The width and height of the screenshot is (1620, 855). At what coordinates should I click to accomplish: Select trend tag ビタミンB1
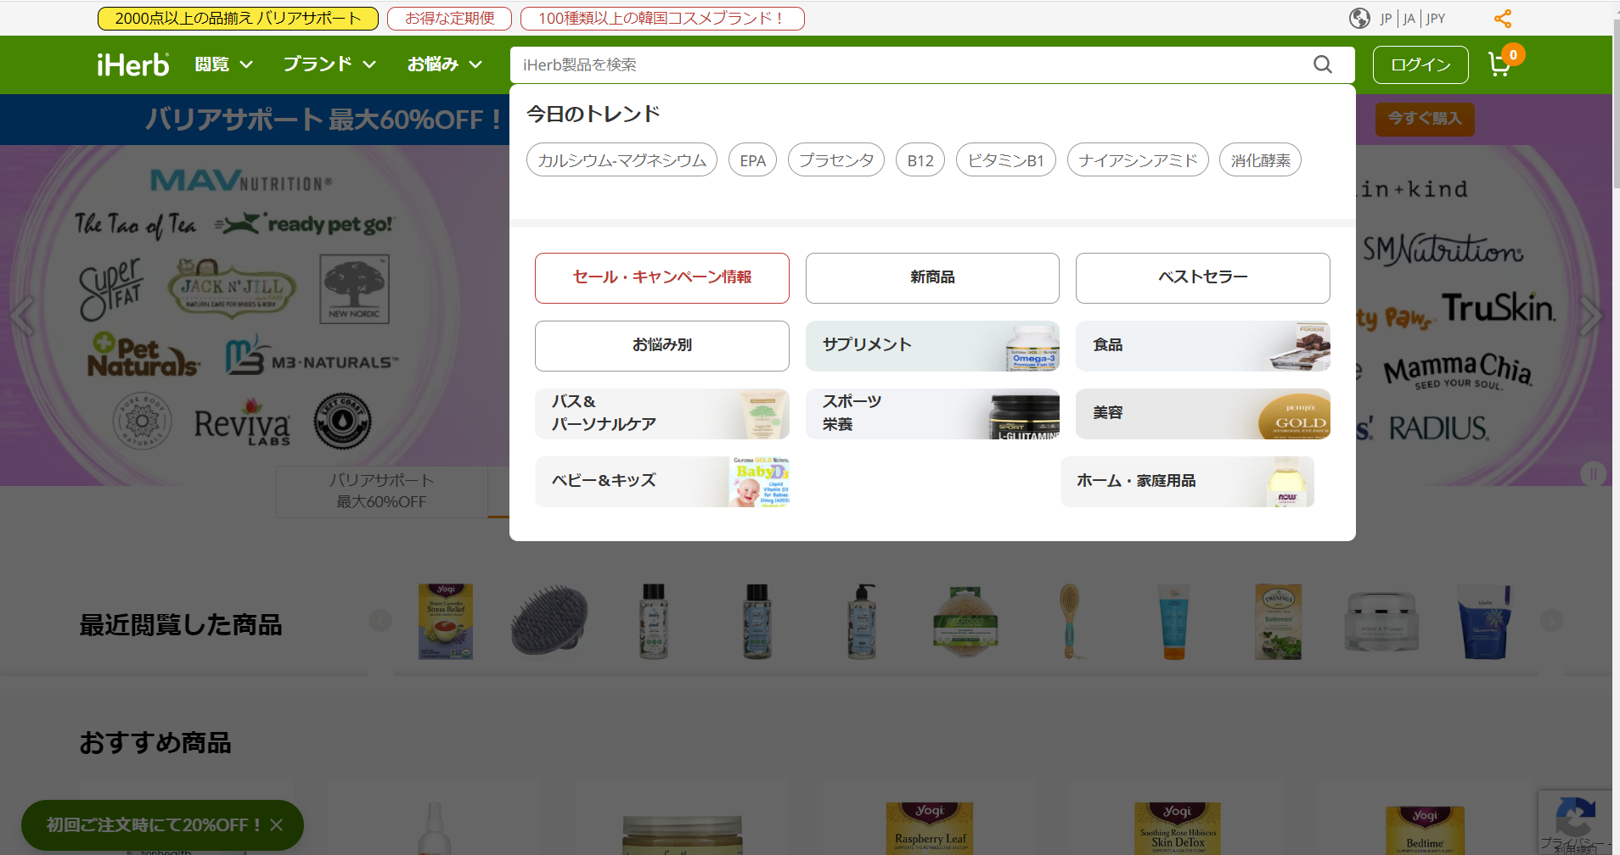[x=1006, y=160]
